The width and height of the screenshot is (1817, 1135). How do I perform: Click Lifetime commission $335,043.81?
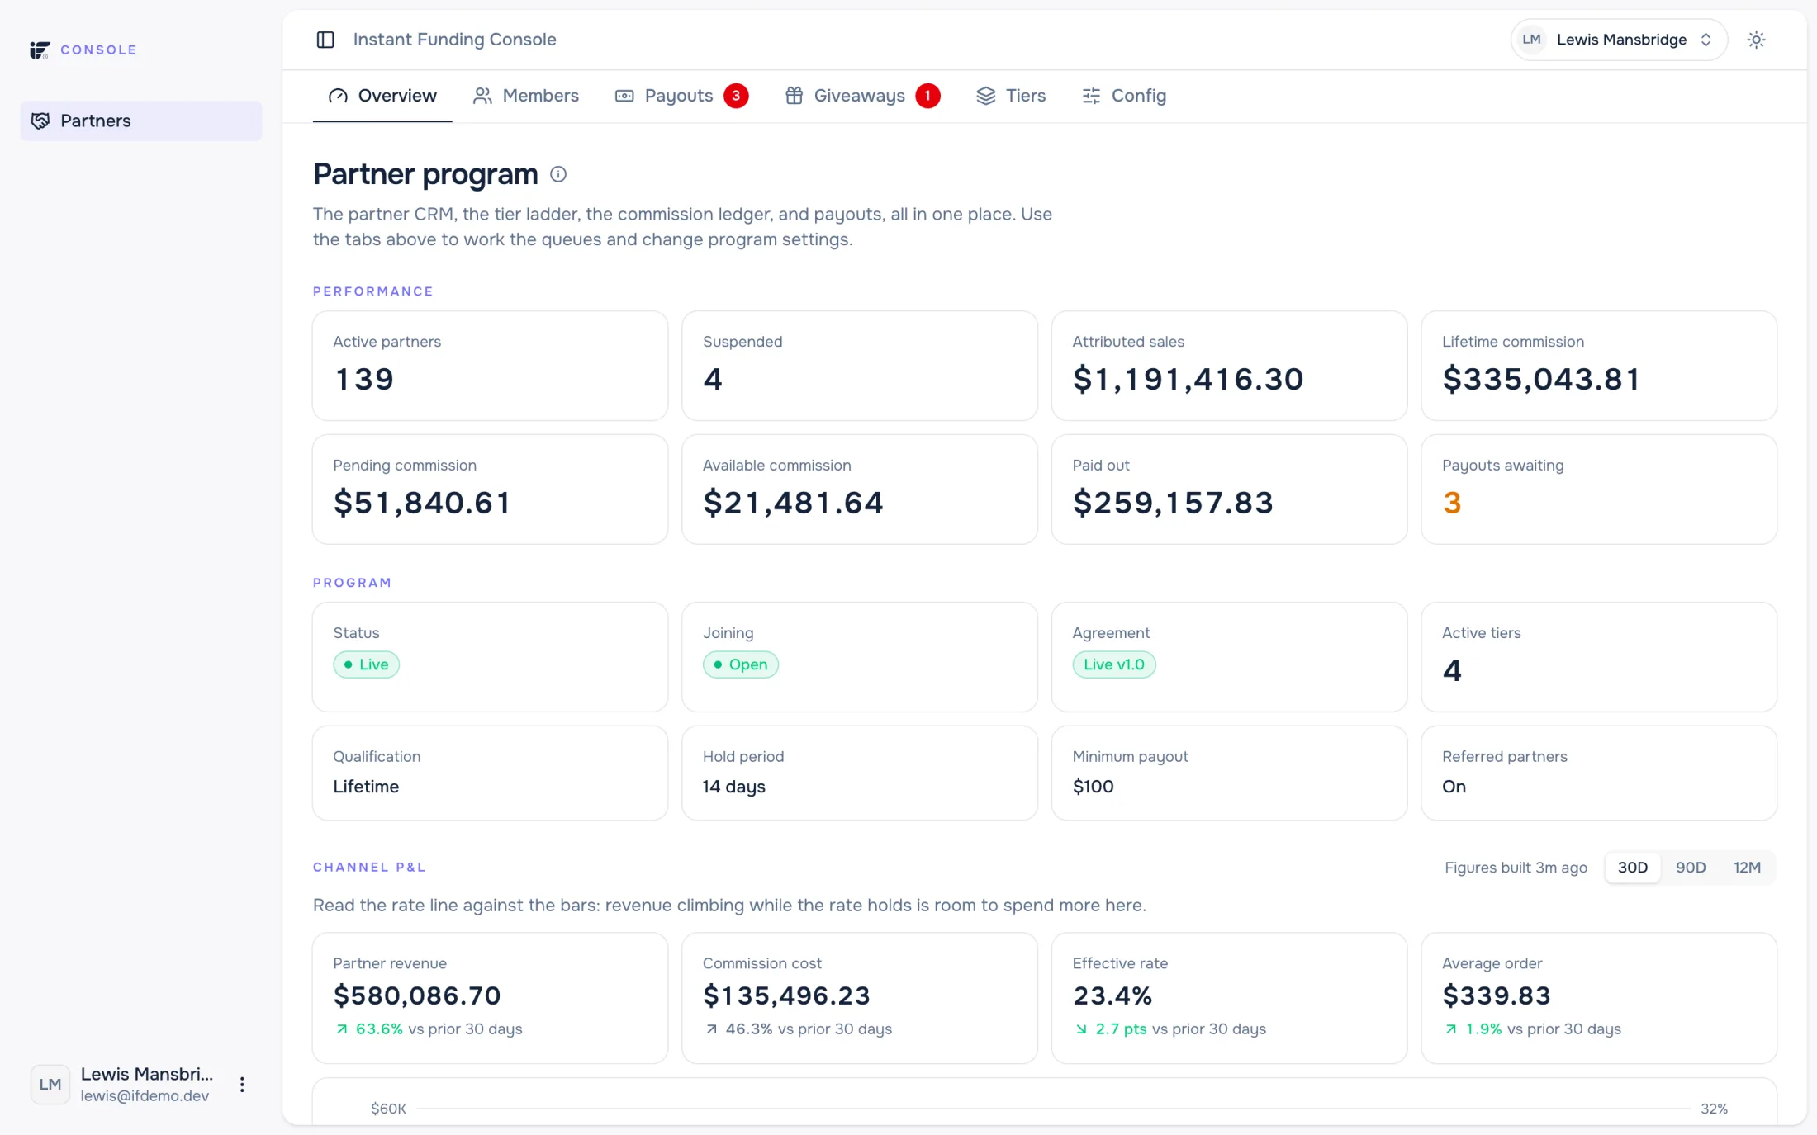tap(1541, 379)
